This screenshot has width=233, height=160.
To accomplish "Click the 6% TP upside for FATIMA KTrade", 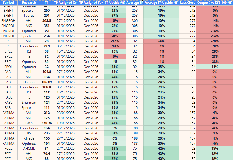I will (x=115, y=138).
